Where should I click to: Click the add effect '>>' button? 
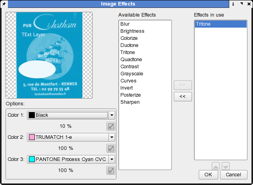point(183,85)
